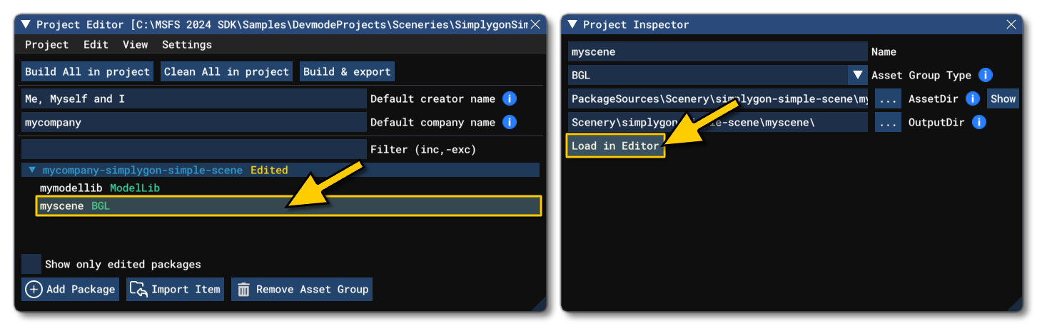Click info icon beside Default company name
The height and width of the screenshot is (326, 1037).
pos(509,122)
